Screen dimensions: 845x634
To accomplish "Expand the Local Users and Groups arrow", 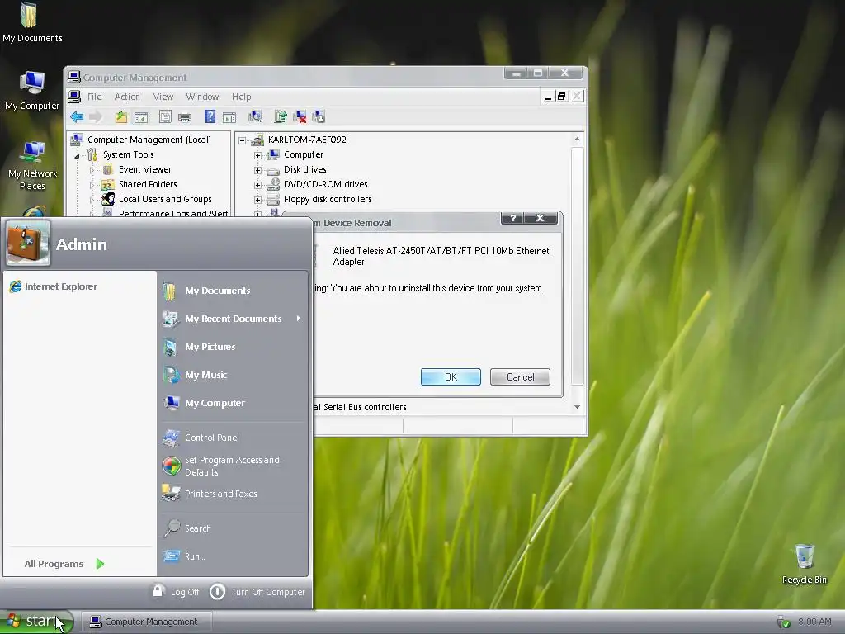I will [92, 200].
